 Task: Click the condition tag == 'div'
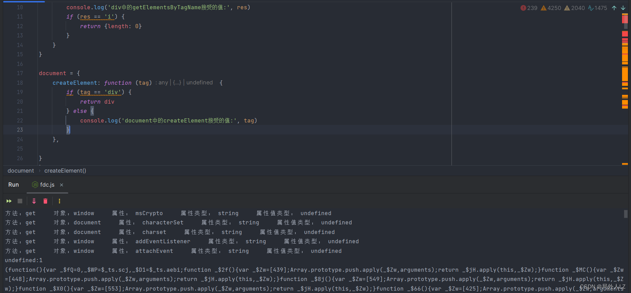coord(100,92)
